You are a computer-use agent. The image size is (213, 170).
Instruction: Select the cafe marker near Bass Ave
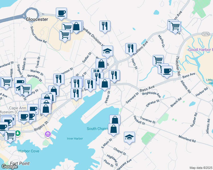167,71
